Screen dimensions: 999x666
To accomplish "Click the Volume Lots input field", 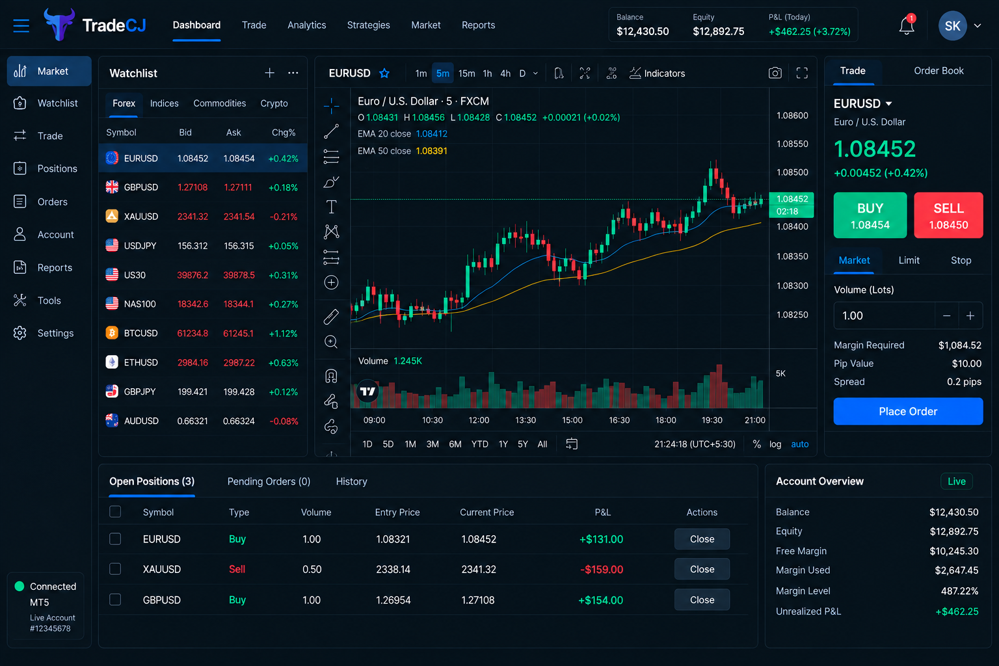I will pyautogui.click(x=885, y=315).
